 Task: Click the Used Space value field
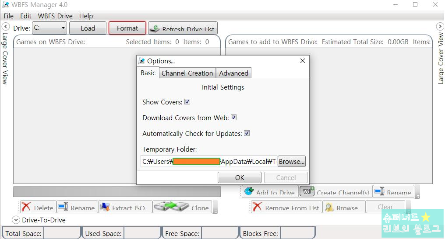pyautogui.click(x=141, y=233)
